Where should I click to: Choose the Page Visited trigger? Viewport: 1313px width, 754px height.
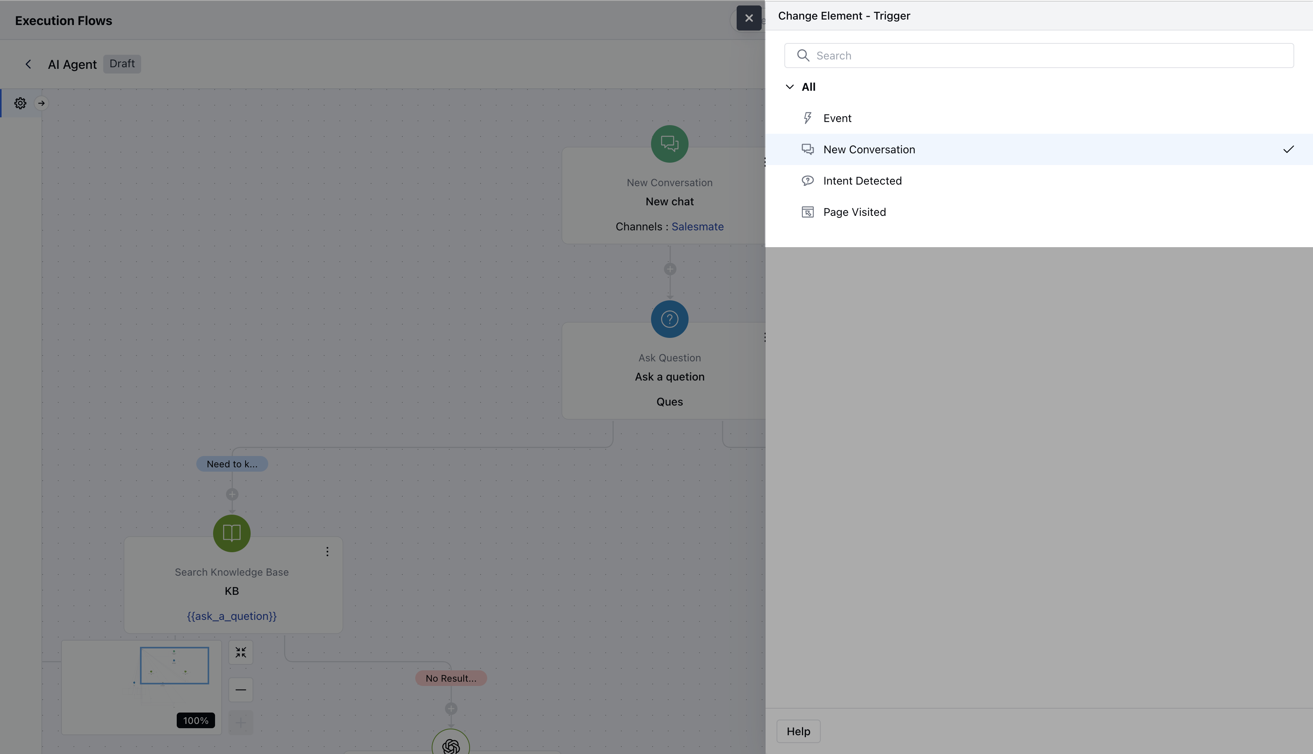(854, 212)
